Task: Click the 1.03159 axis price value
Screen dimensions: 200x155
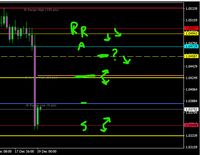Action: pyautogui.click(x=191, y=147)
